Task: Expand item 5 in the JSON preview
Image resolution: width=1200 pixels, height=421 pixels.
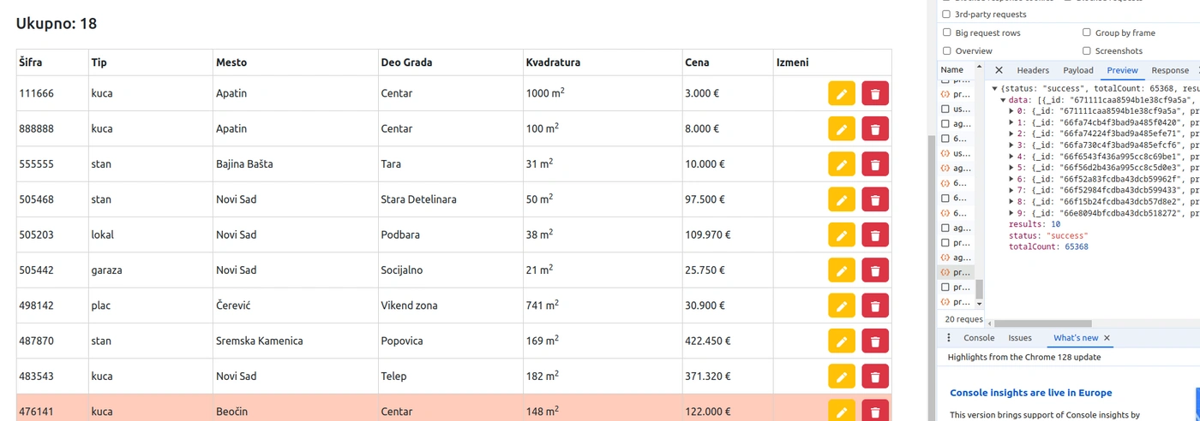Action: pyautogui.click(x=1011, y=168)
